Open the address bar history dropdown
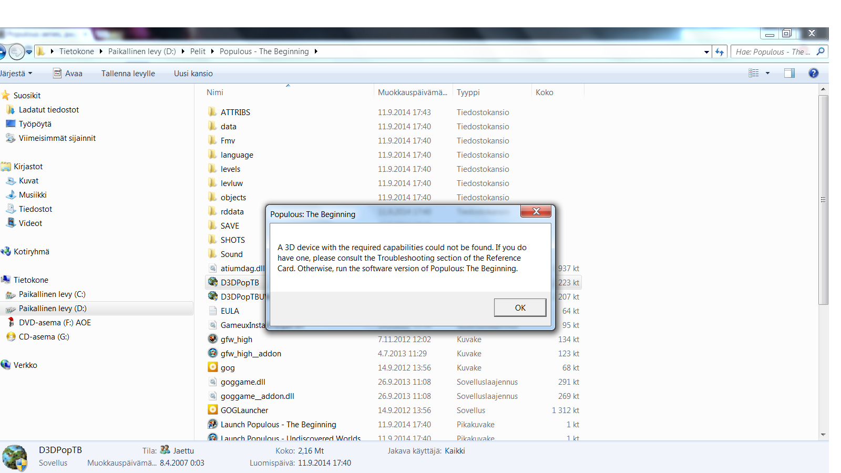This screenshot has width=841, height=473. pyautogui.click(x=706, y=52)
